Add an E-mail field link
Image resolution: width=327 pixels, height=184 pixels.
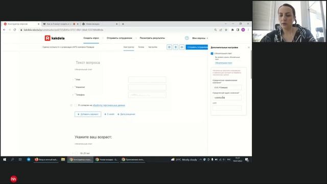pyautogui.click(x=109, y=114)
